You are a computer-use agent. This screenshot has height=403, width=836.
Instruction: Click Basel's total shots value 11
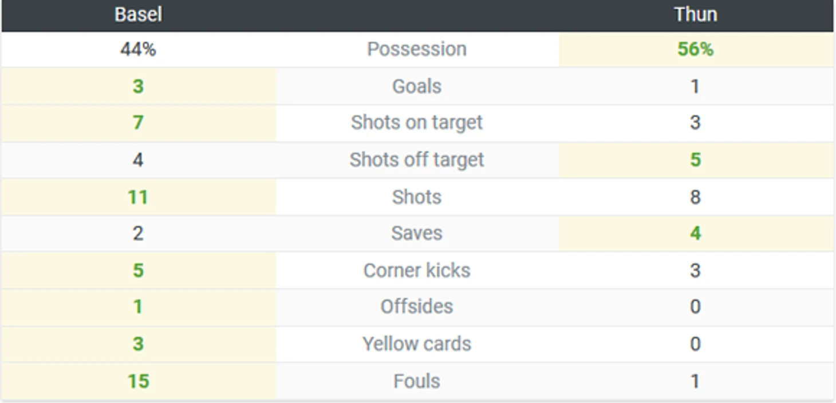[138, 197]
